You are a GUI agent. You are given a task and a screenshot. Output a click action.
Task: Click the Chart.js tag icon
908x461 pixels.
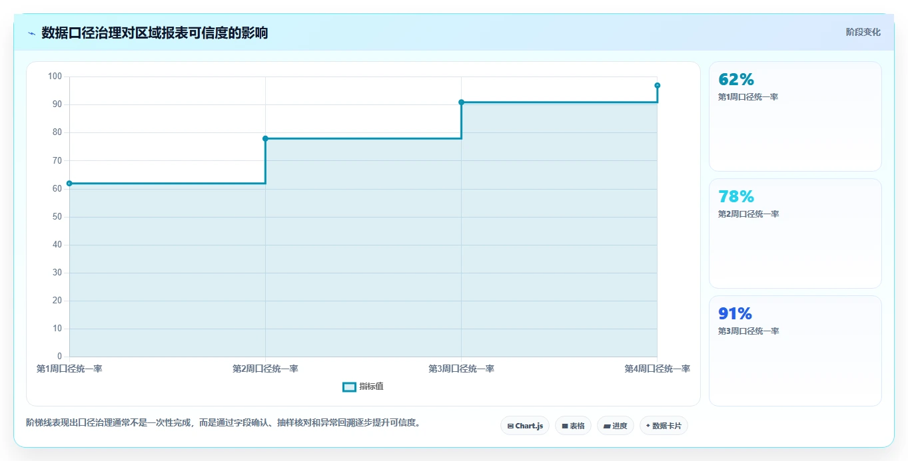(510, 426)
